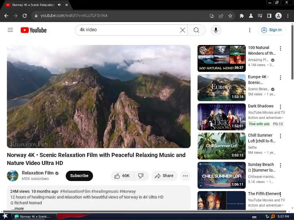
Task: Start voice search with microphone
Action: (x=216, y=30)
